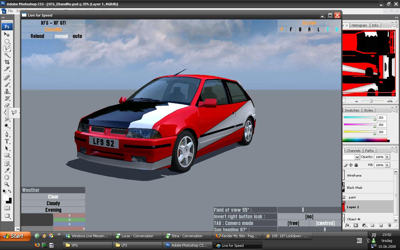Screen dimensions: 400x250
Task: Select the Rectangle shape tool
Action: [x=7, y=155]
